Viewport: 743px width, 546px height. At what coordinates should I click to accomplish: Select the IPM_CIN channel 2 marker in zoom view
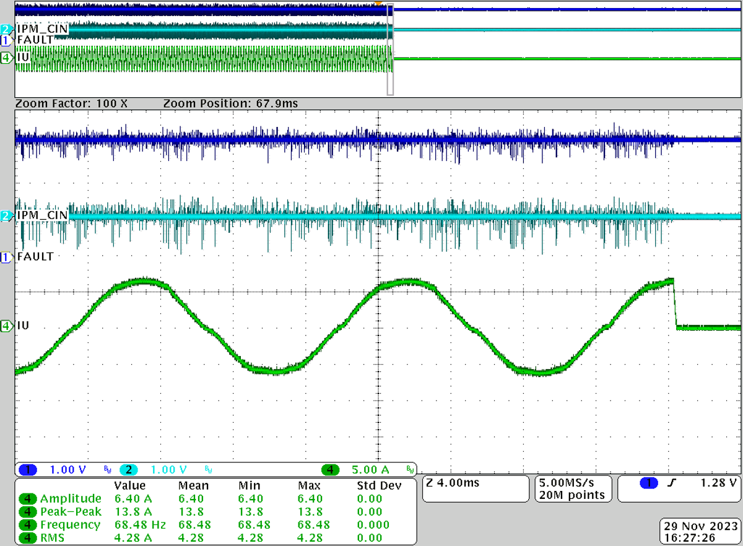coord(7,216)
